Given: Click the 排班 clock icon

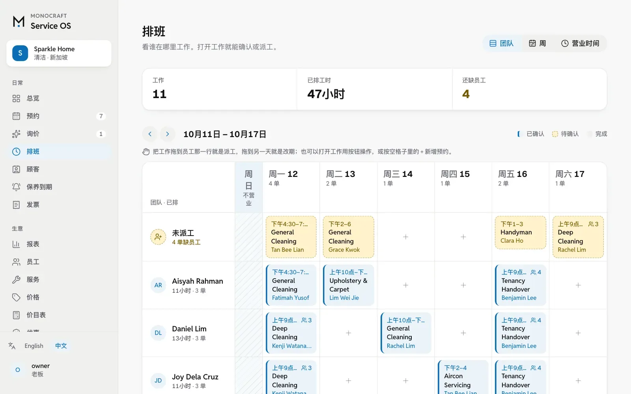Looking at the screenshot, I should 16,152.
